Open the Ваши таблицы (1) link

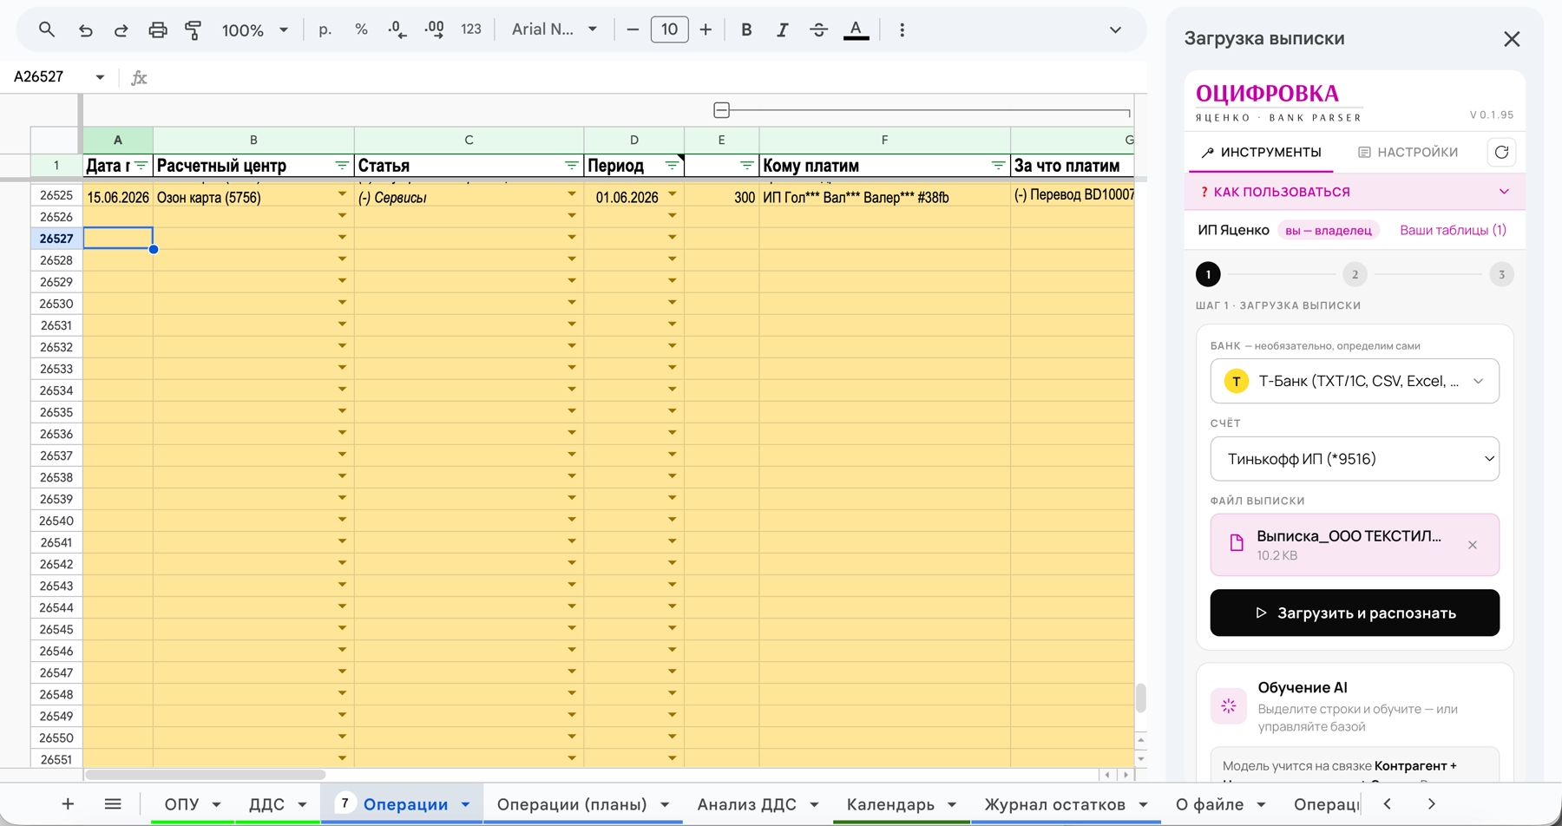tap(1453, 230)
